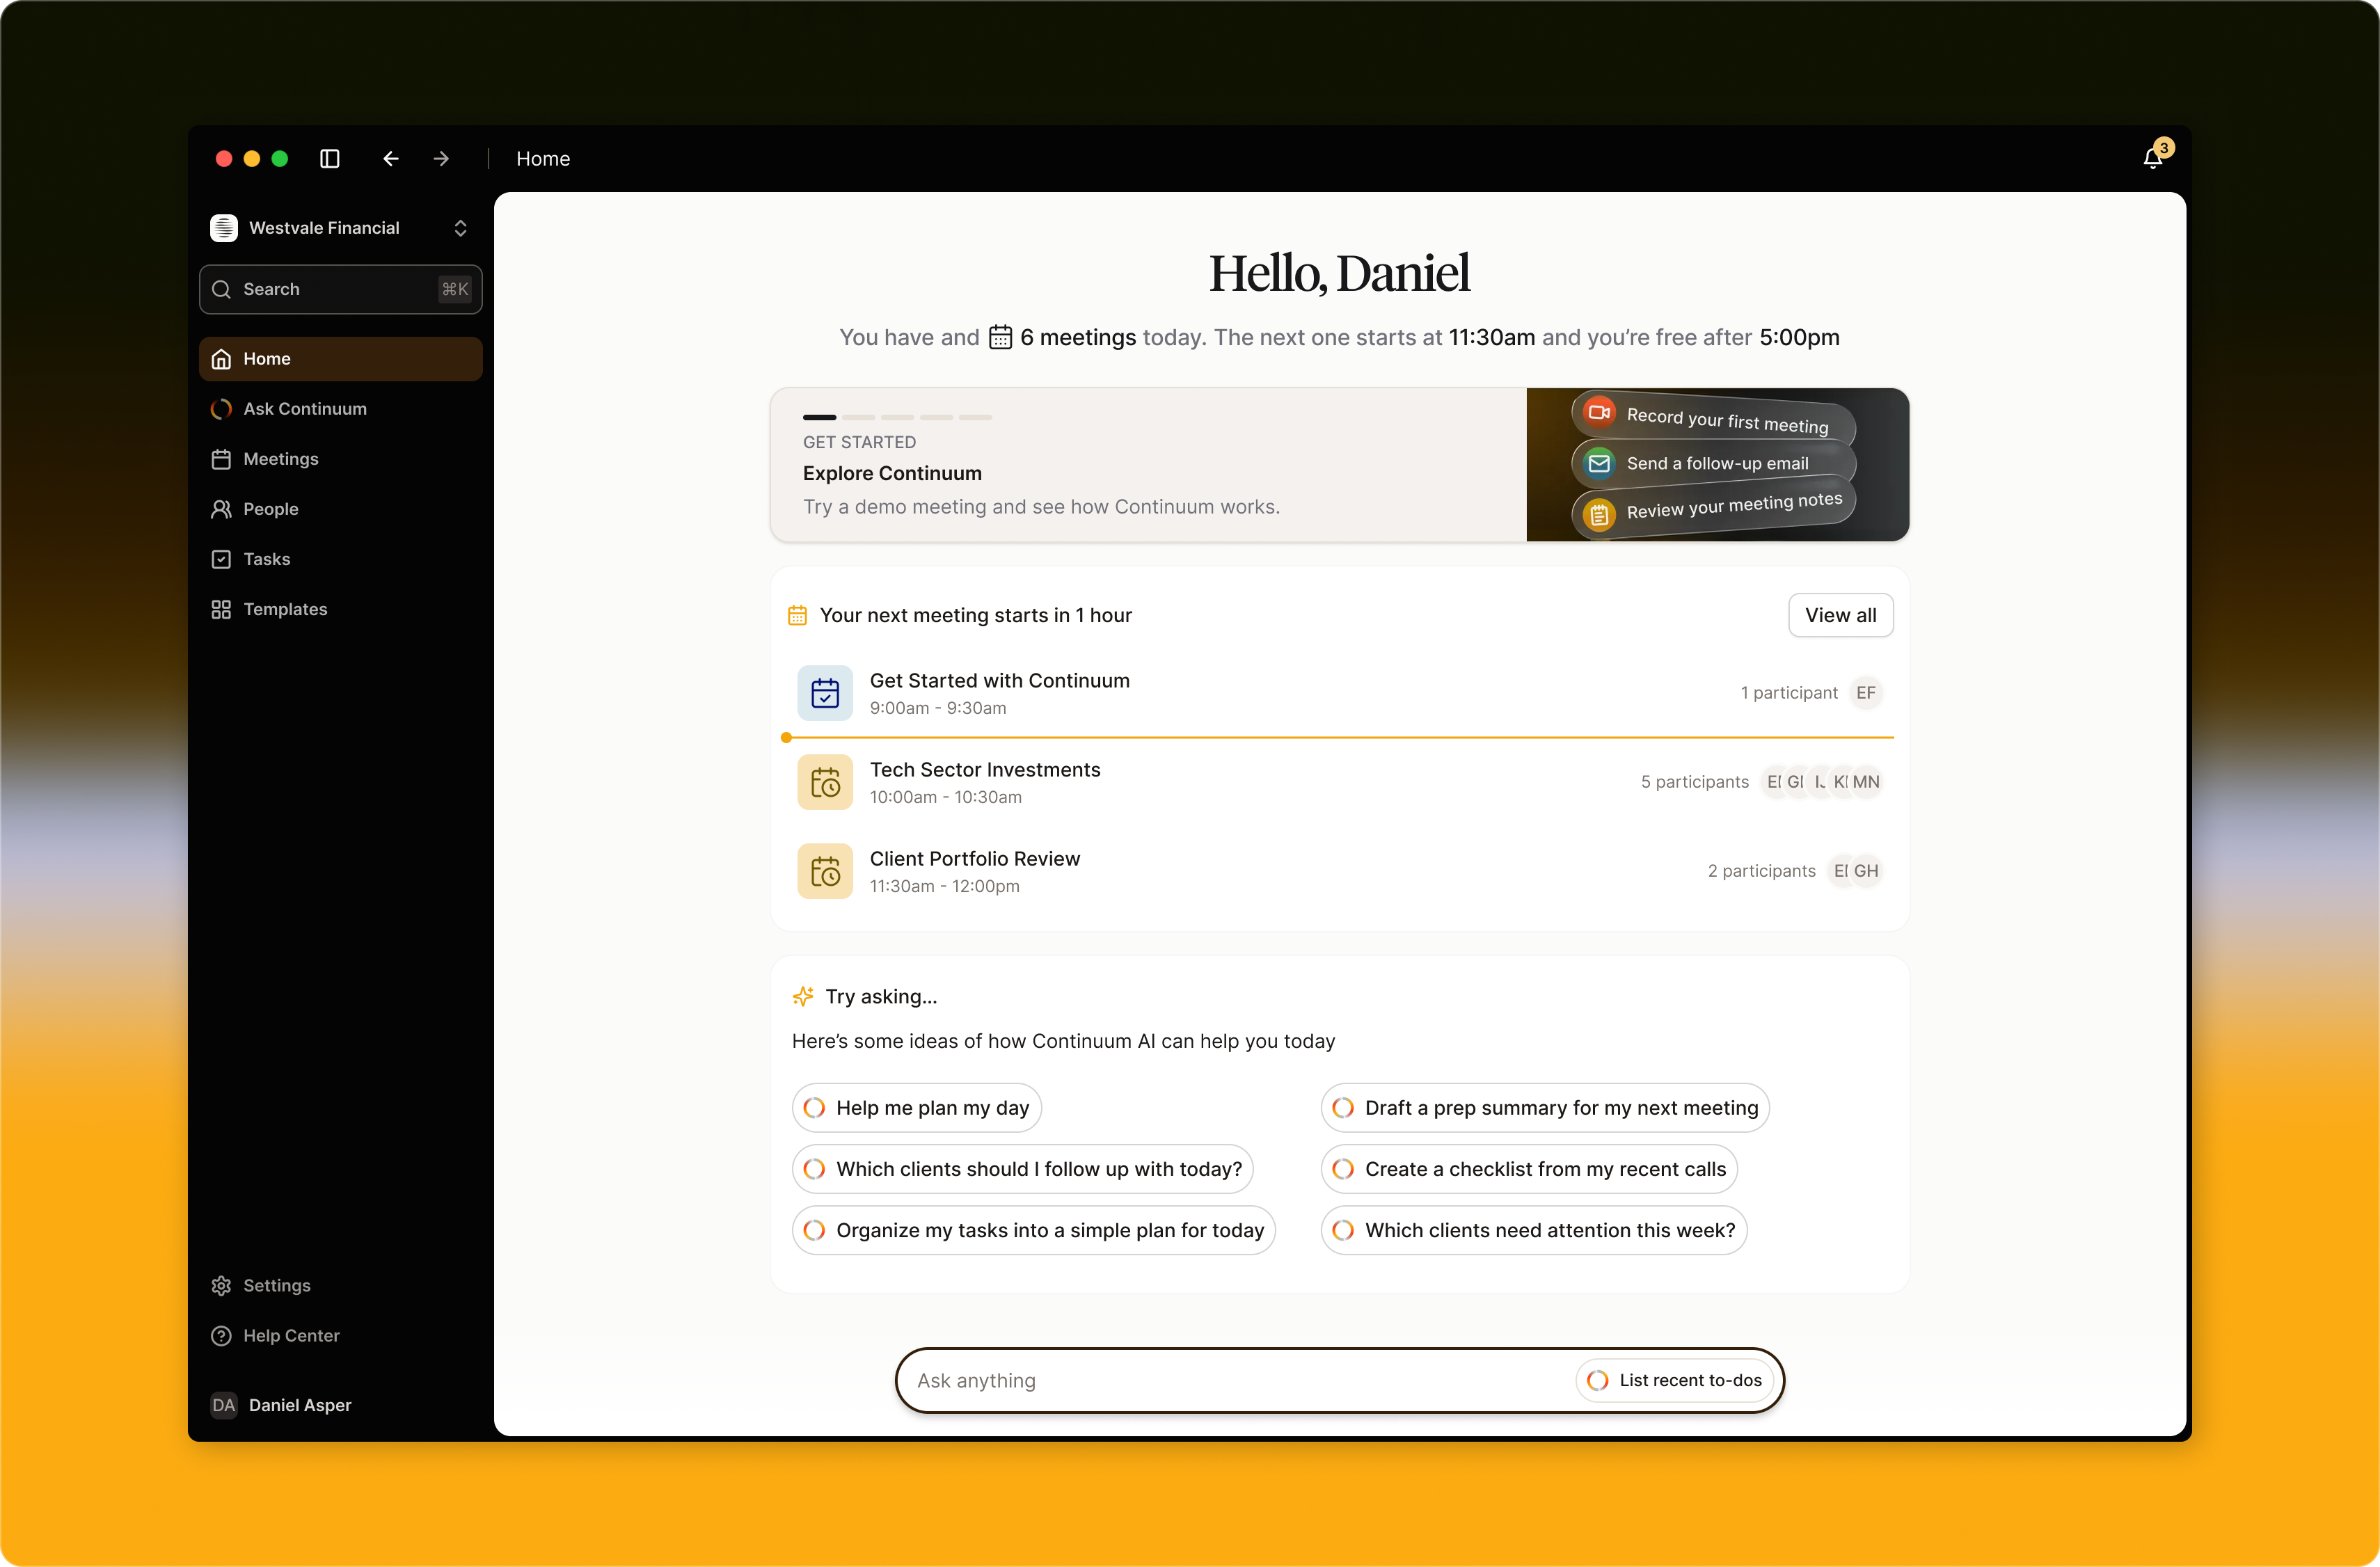Viewport: 2380px width, 1567px height.
Task: Click View all meetings button
Action: (1840, 615)
